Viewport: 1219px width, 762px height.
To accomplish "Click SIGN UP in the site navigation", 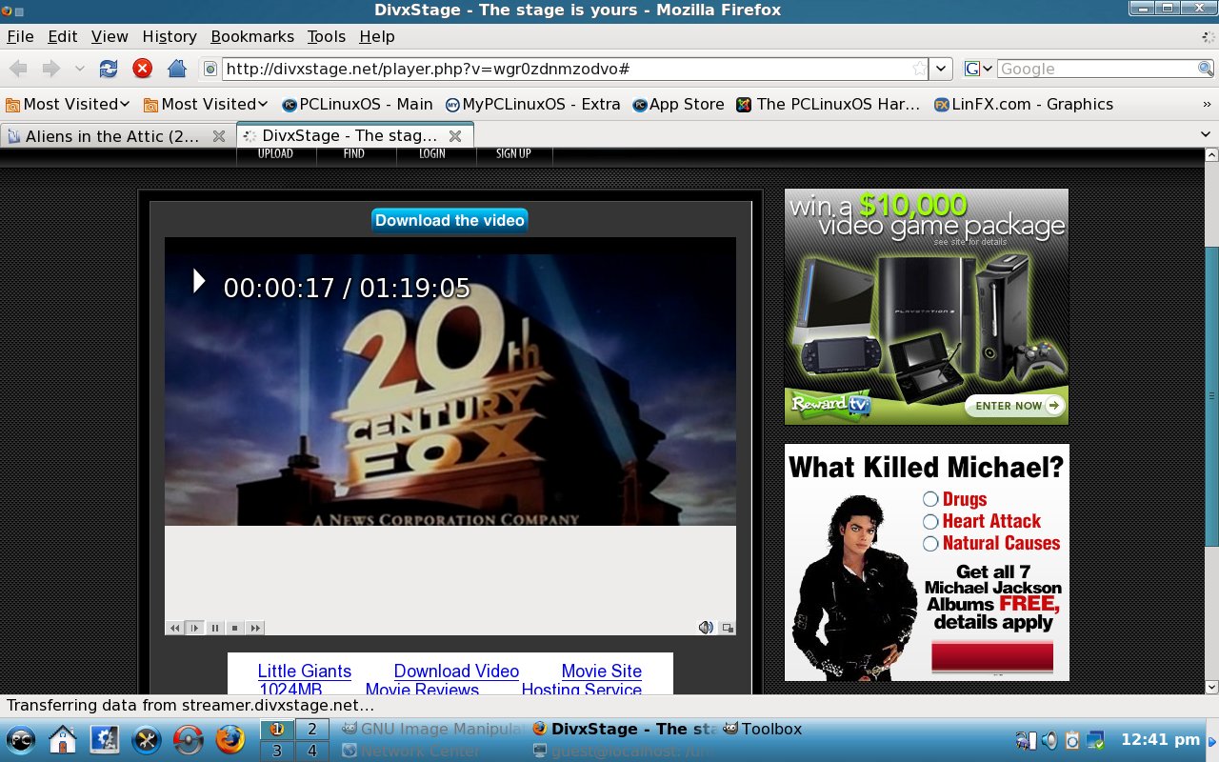I will tap(513, 153).
